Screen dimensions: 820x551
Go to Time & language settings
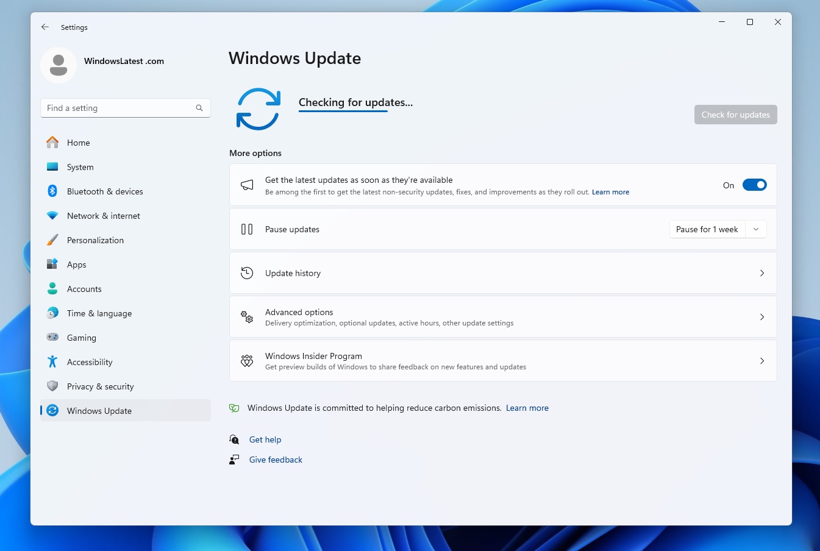click(99, 313)
